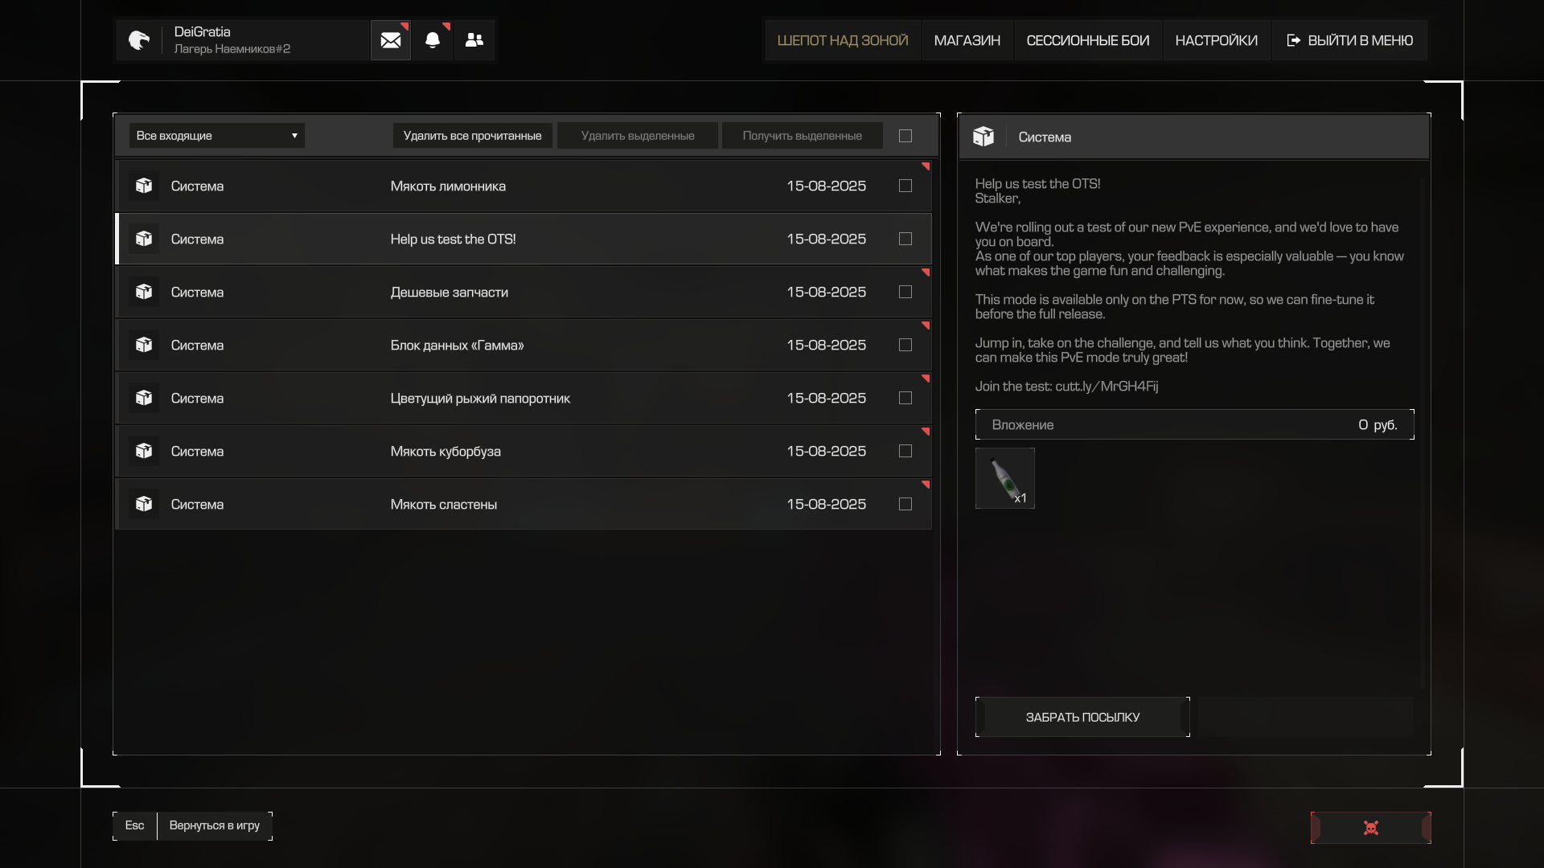Click the eagle faction emblem icon
Screen dimensions: 1544x868
coord(139,40)
